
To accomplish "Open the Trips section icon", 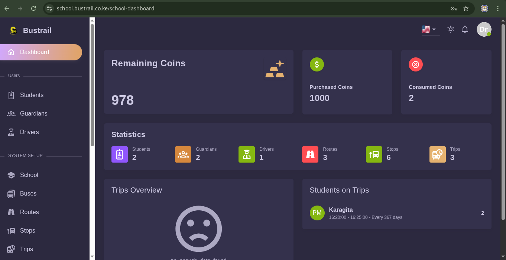I will [12, 249].
